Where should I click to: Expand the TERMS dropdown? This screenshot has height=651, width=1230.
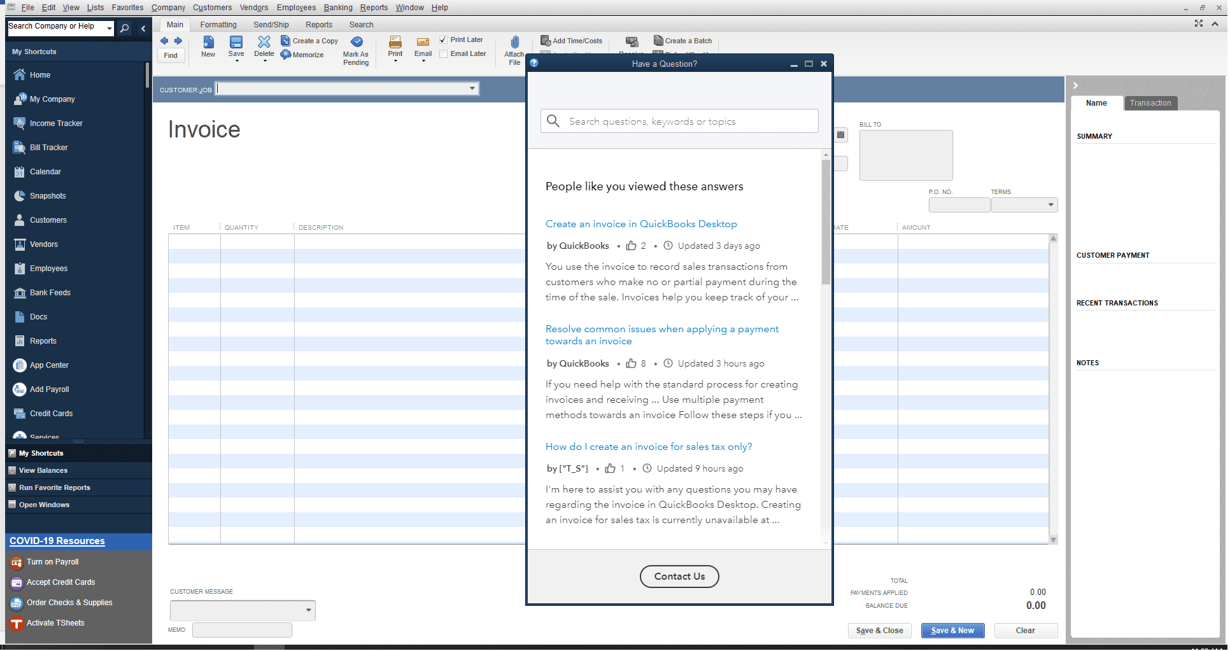pos(1051,204)
